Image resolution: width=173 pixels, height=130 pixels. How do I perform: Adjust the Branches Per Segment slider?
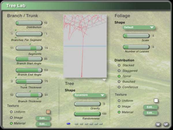pos(29,34)
